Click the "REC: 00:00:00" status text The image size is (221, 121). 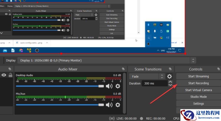(156, 119)
